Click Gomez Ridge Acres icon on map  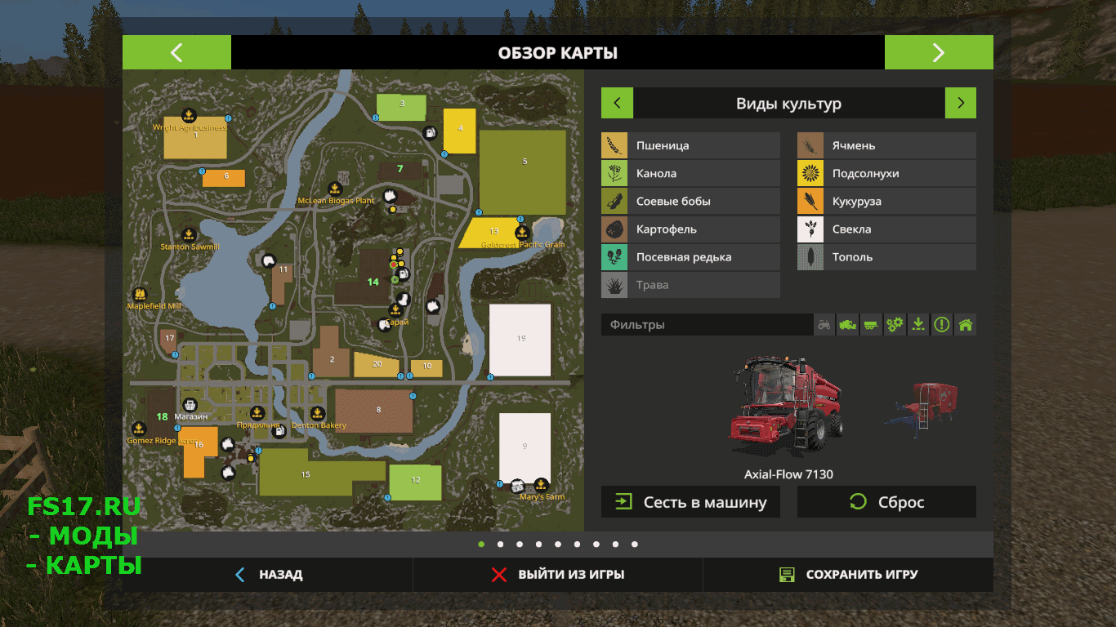(137, 429)
